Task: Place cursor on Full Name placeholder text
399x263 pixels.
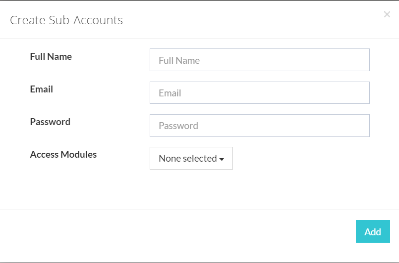Action: pyautogui.click(x=179, y=60)
